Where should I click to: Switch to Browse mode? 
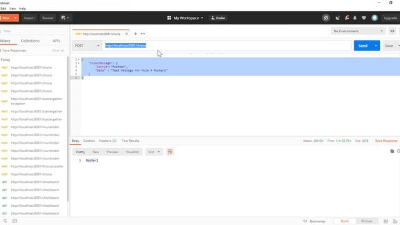coord(367,221)
